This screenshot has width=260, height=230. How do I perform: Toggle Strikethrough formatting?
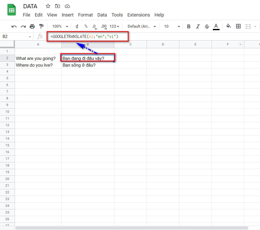pyautogui.click(x=207, y=26)
